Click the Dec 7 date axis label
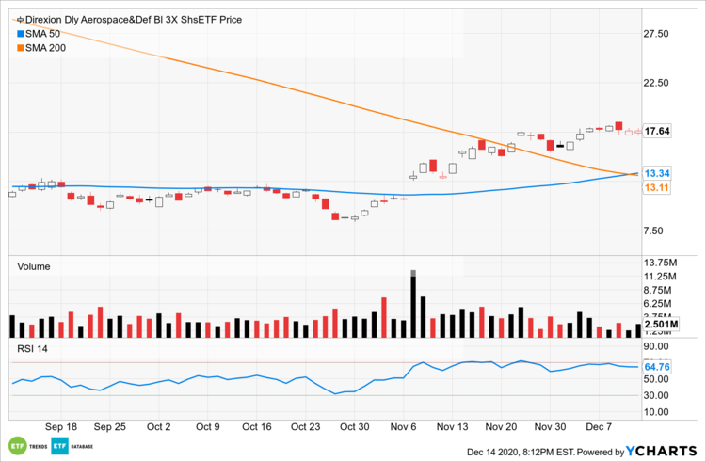 599,426
